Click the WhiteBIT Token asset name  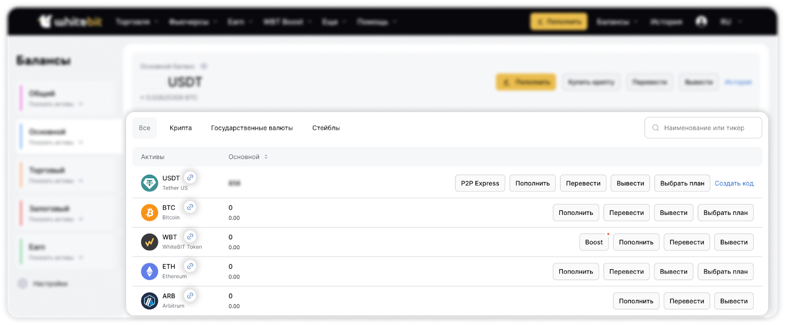182,247
